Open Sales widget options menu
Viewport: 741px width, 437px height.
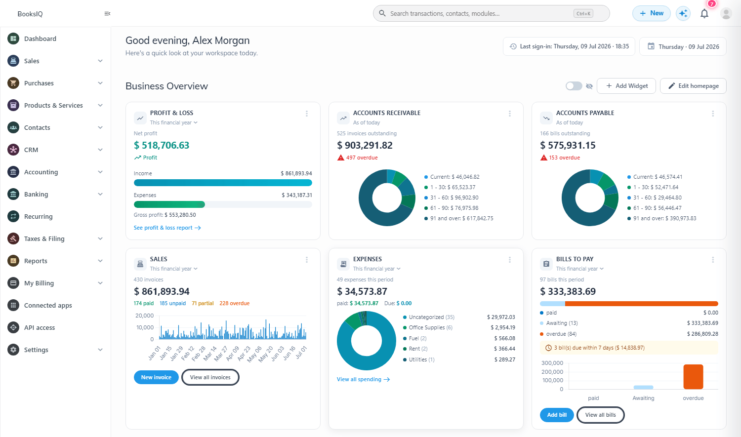(307, 260)
